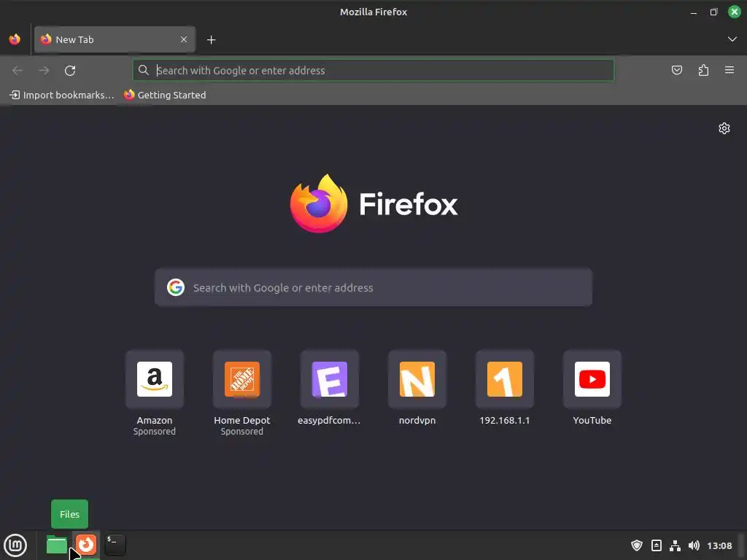Image resolution: width=747 pixels, height=560 pixels.
Task: Open the network connection tray icon
Action: coord(675,545)
